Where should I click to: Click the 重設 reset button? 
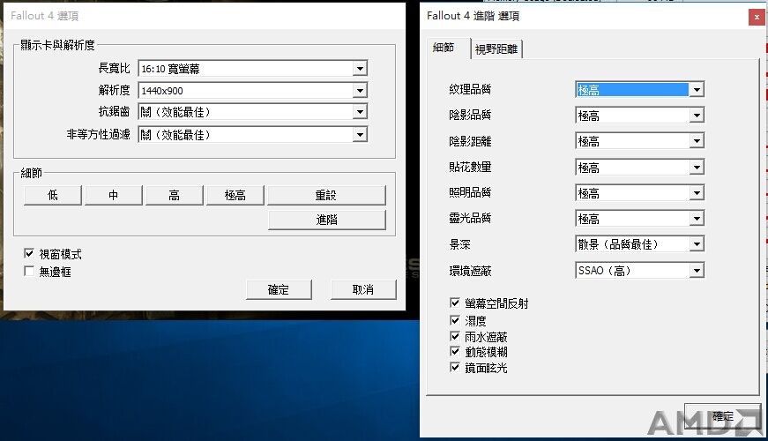(326, 195)
